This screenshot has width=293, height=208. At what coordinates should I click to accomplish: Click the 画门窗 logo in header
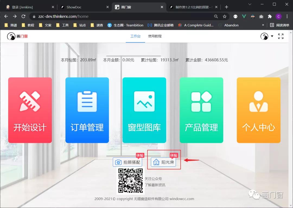17,36
